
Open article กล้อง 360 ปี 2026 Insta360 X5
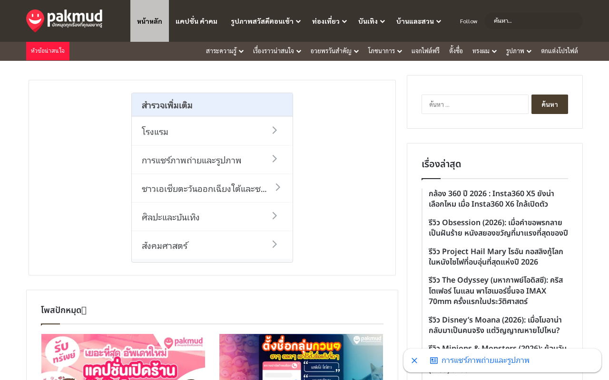[491, 199]
